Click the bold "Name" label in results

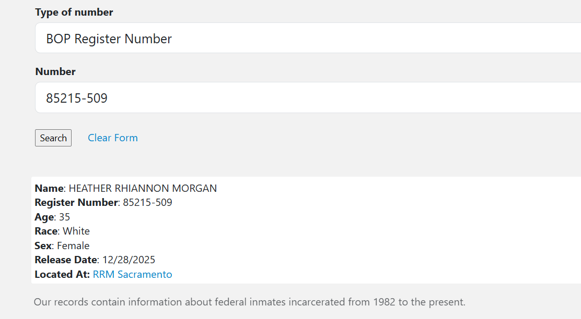pyautogui.click(x=49, y=189)
